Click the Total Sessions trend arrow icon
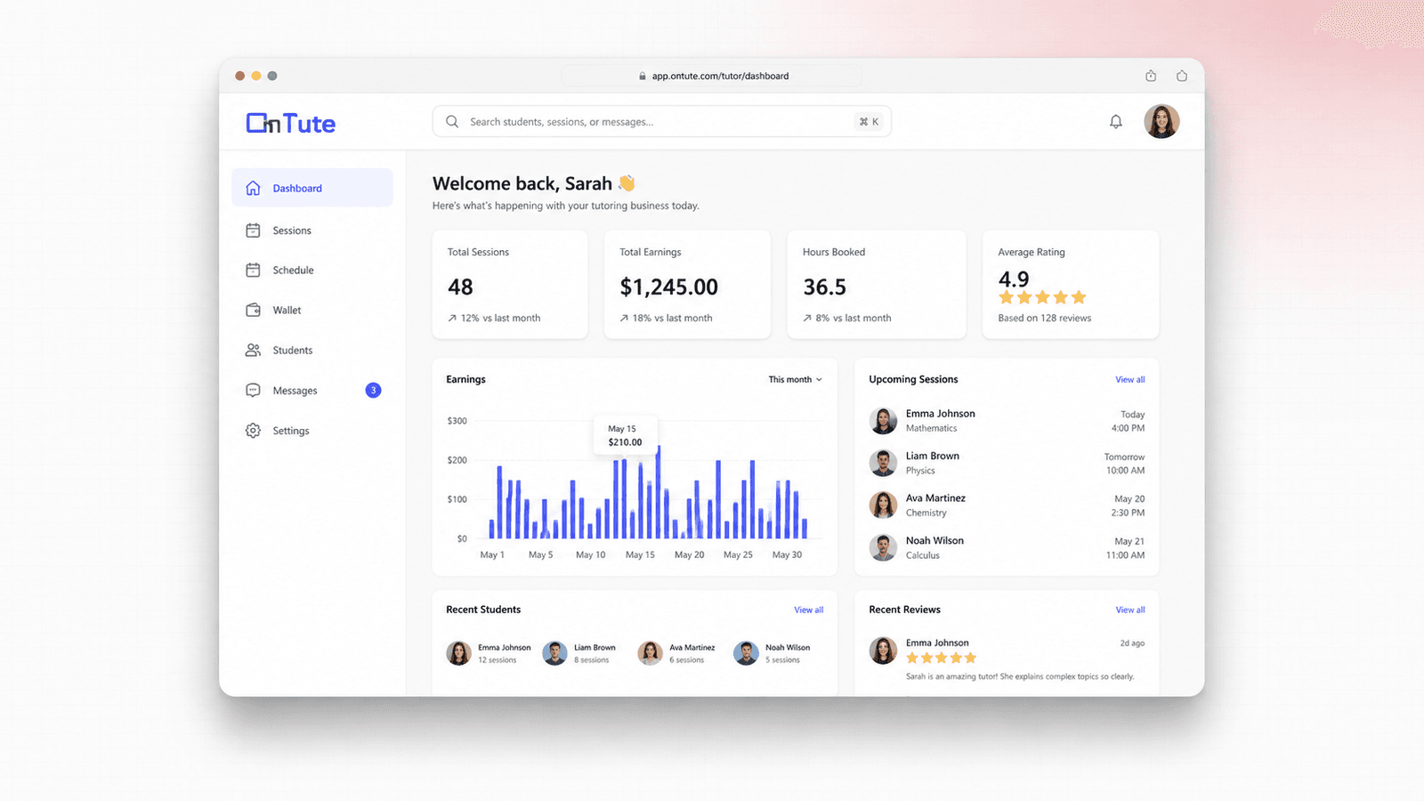 coord(452,318)
